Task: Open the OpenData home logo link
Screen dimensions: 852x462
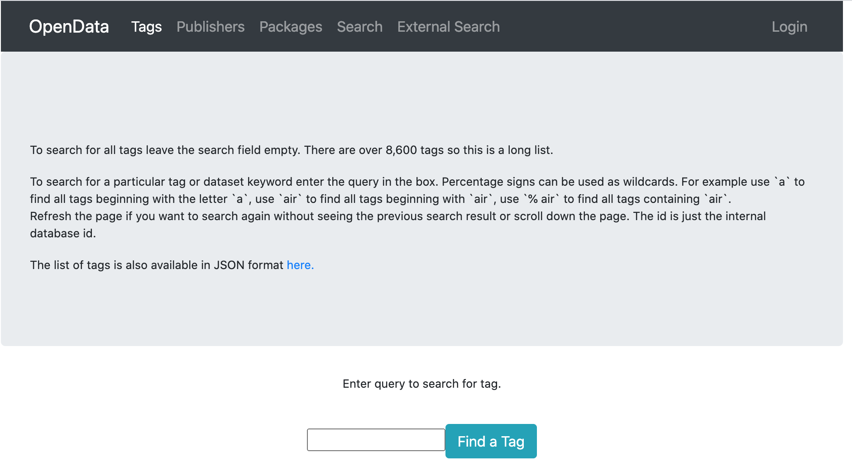Action: (x=69, y=27)
